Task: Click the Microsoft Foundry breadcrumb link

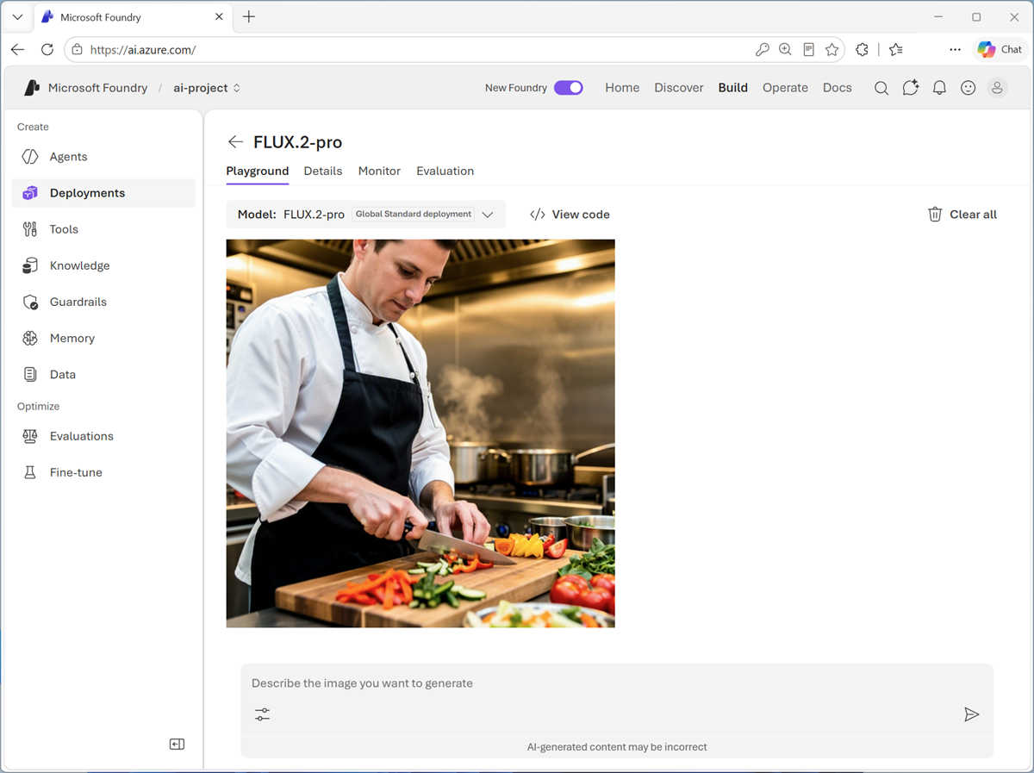Action: (x=97, y=88)
